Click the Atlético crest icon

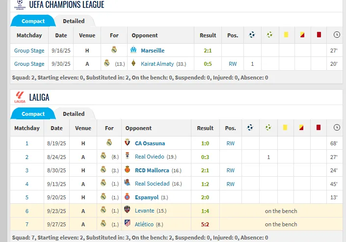127,224
